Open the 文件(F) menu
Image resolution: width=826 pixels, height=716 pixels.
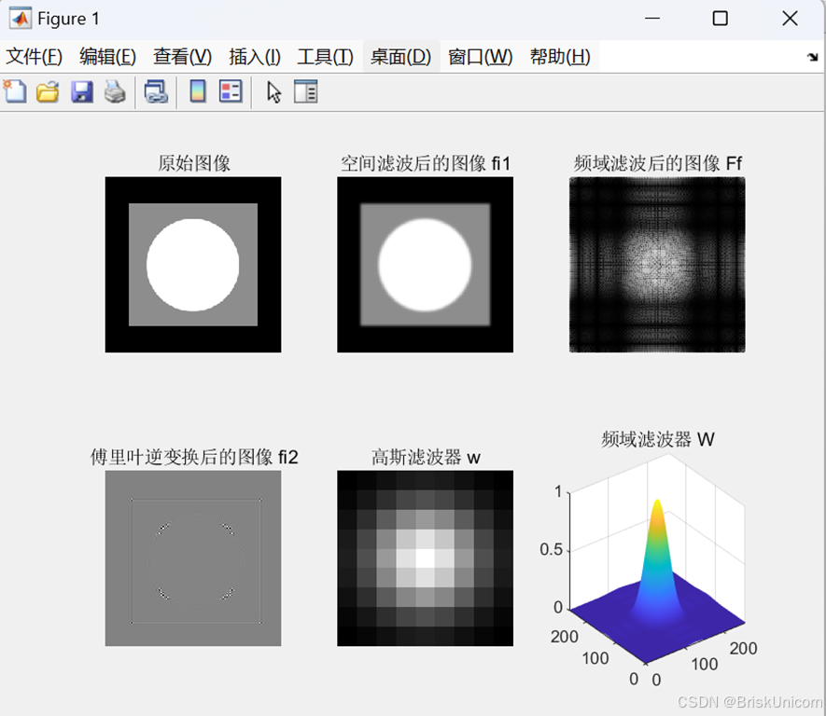[35, 57]
